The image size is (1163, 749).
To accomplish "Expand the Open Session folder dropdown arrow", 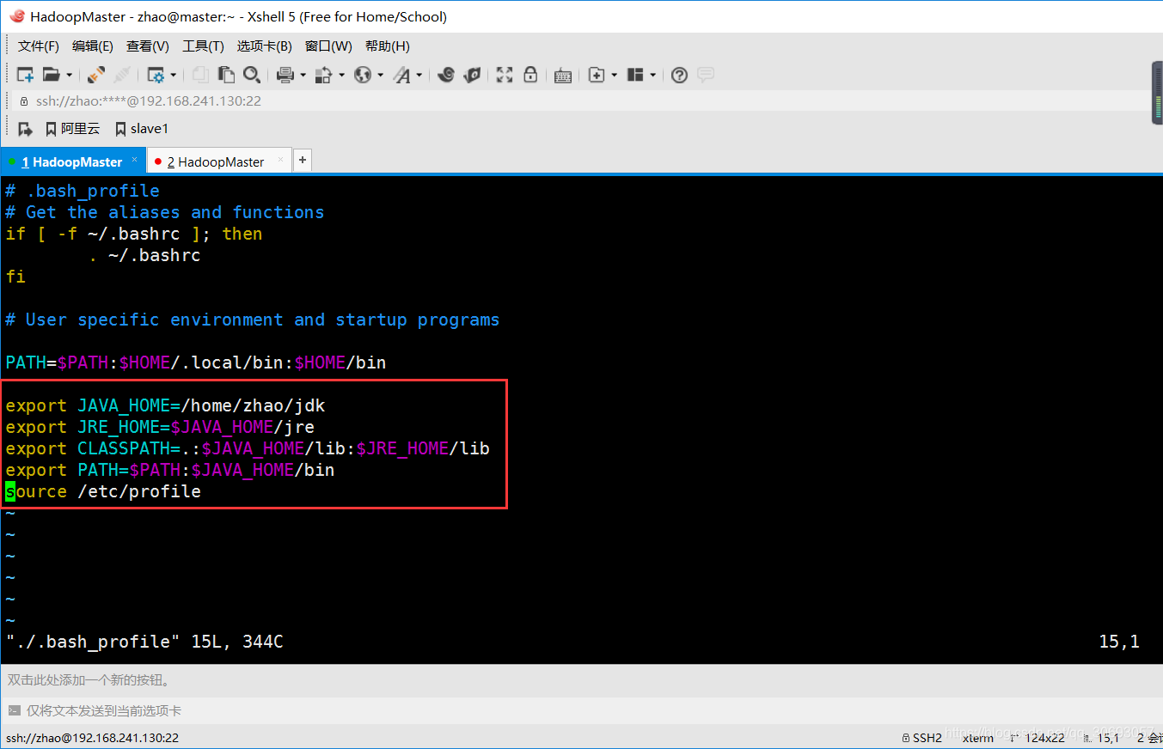I will tap(70, 76).
